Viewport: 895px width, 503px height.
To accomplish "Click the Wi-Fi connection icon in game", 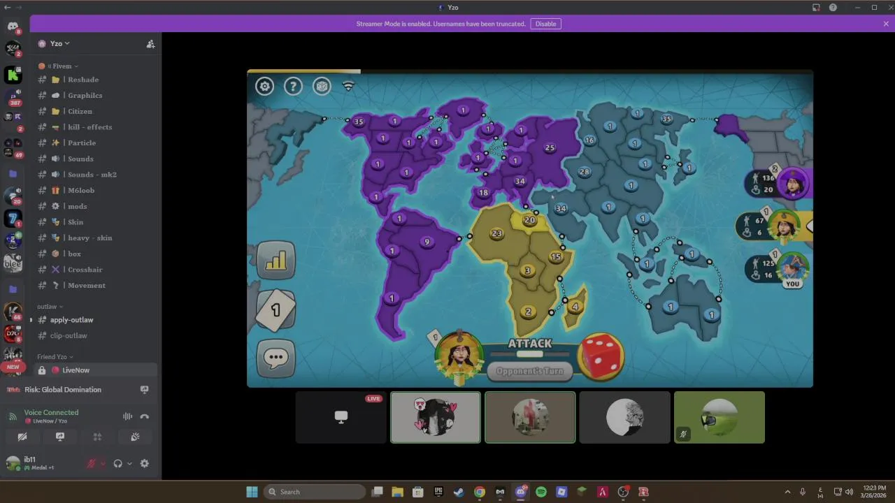I will (348, 86).
